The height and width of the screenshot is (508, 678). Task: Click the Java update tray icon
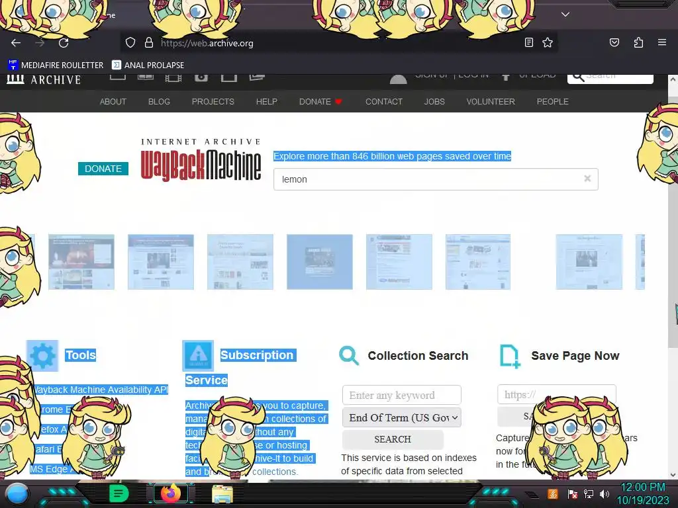[x=553, y=493]
